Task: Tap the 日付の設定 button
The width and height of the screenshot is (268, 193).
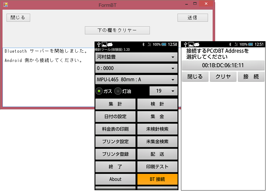Action: click(x=115, y=116)
